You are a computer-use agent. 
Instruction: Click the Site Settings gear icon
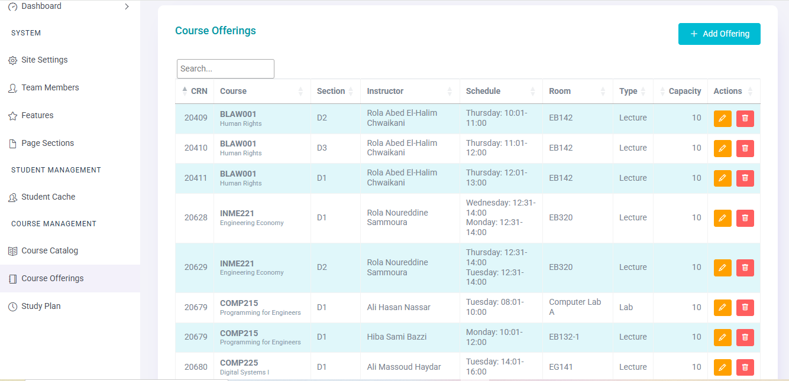point(12,60)
